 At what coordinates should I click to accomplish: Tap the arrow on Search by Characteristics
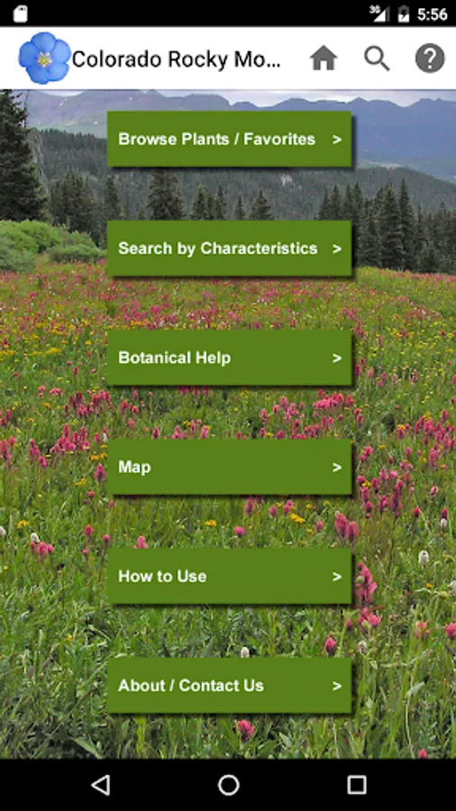pos(337,249)
